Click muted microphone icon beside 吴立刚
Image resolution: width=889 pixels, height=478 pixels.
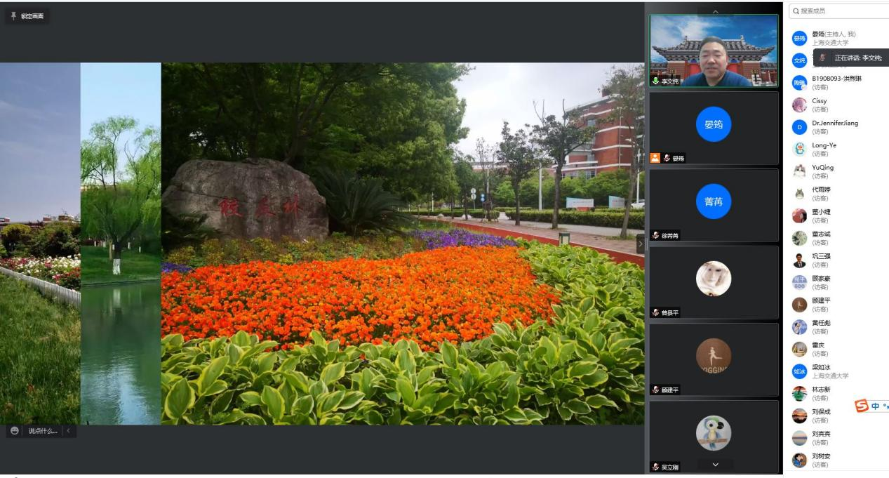click(656, 467)
